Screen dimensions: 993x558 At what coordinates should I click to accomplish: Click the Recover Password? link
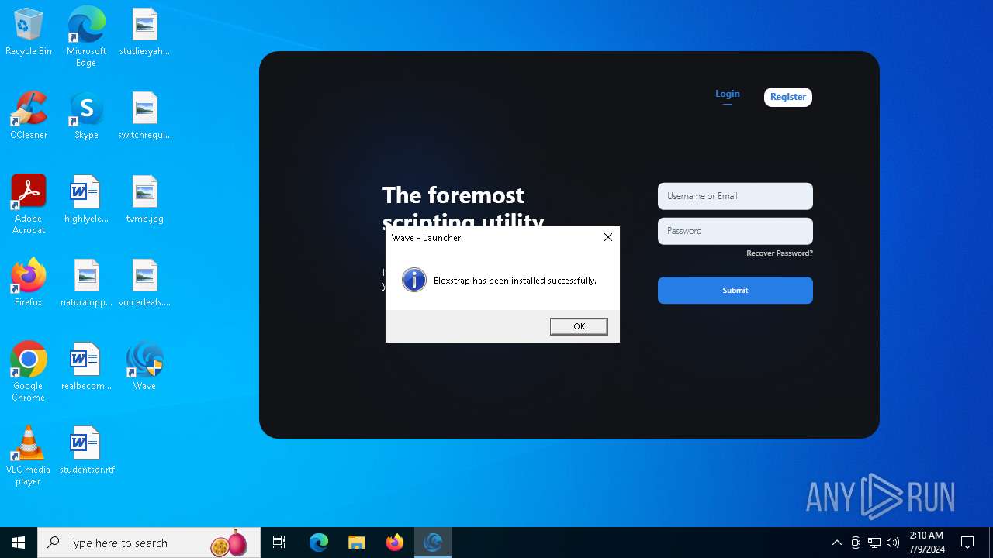point(780,253)
